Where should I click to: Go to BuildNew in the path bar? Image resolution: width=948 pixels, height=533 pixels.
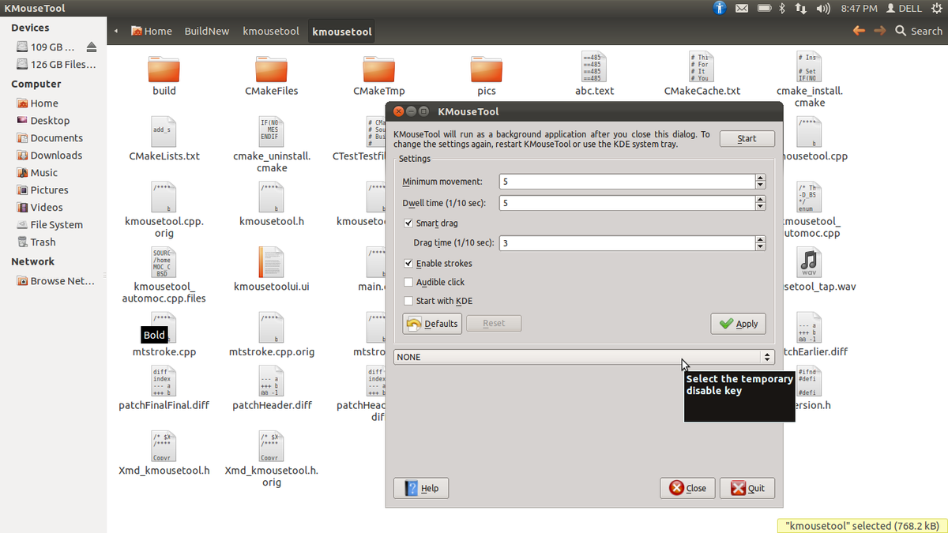click(207, 31)
